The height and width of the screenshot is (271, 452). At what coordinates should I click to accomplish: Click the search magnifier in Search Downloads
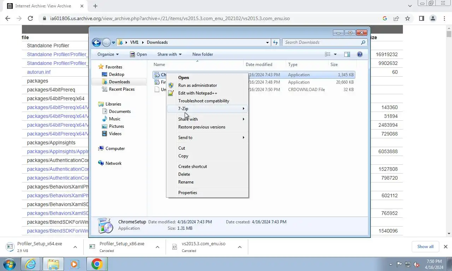tap(363, 42)
